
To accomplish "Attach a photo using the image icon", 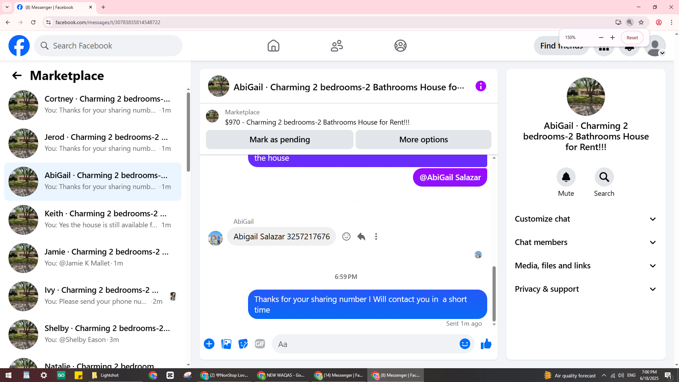I will coord(226,344).
